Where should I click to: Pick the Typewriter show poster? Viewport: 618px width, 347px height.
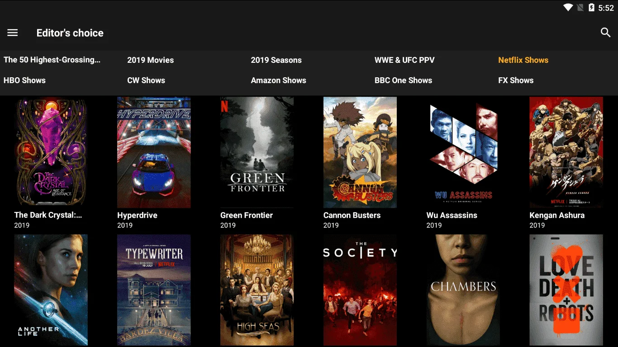click(x=154, y=290)
